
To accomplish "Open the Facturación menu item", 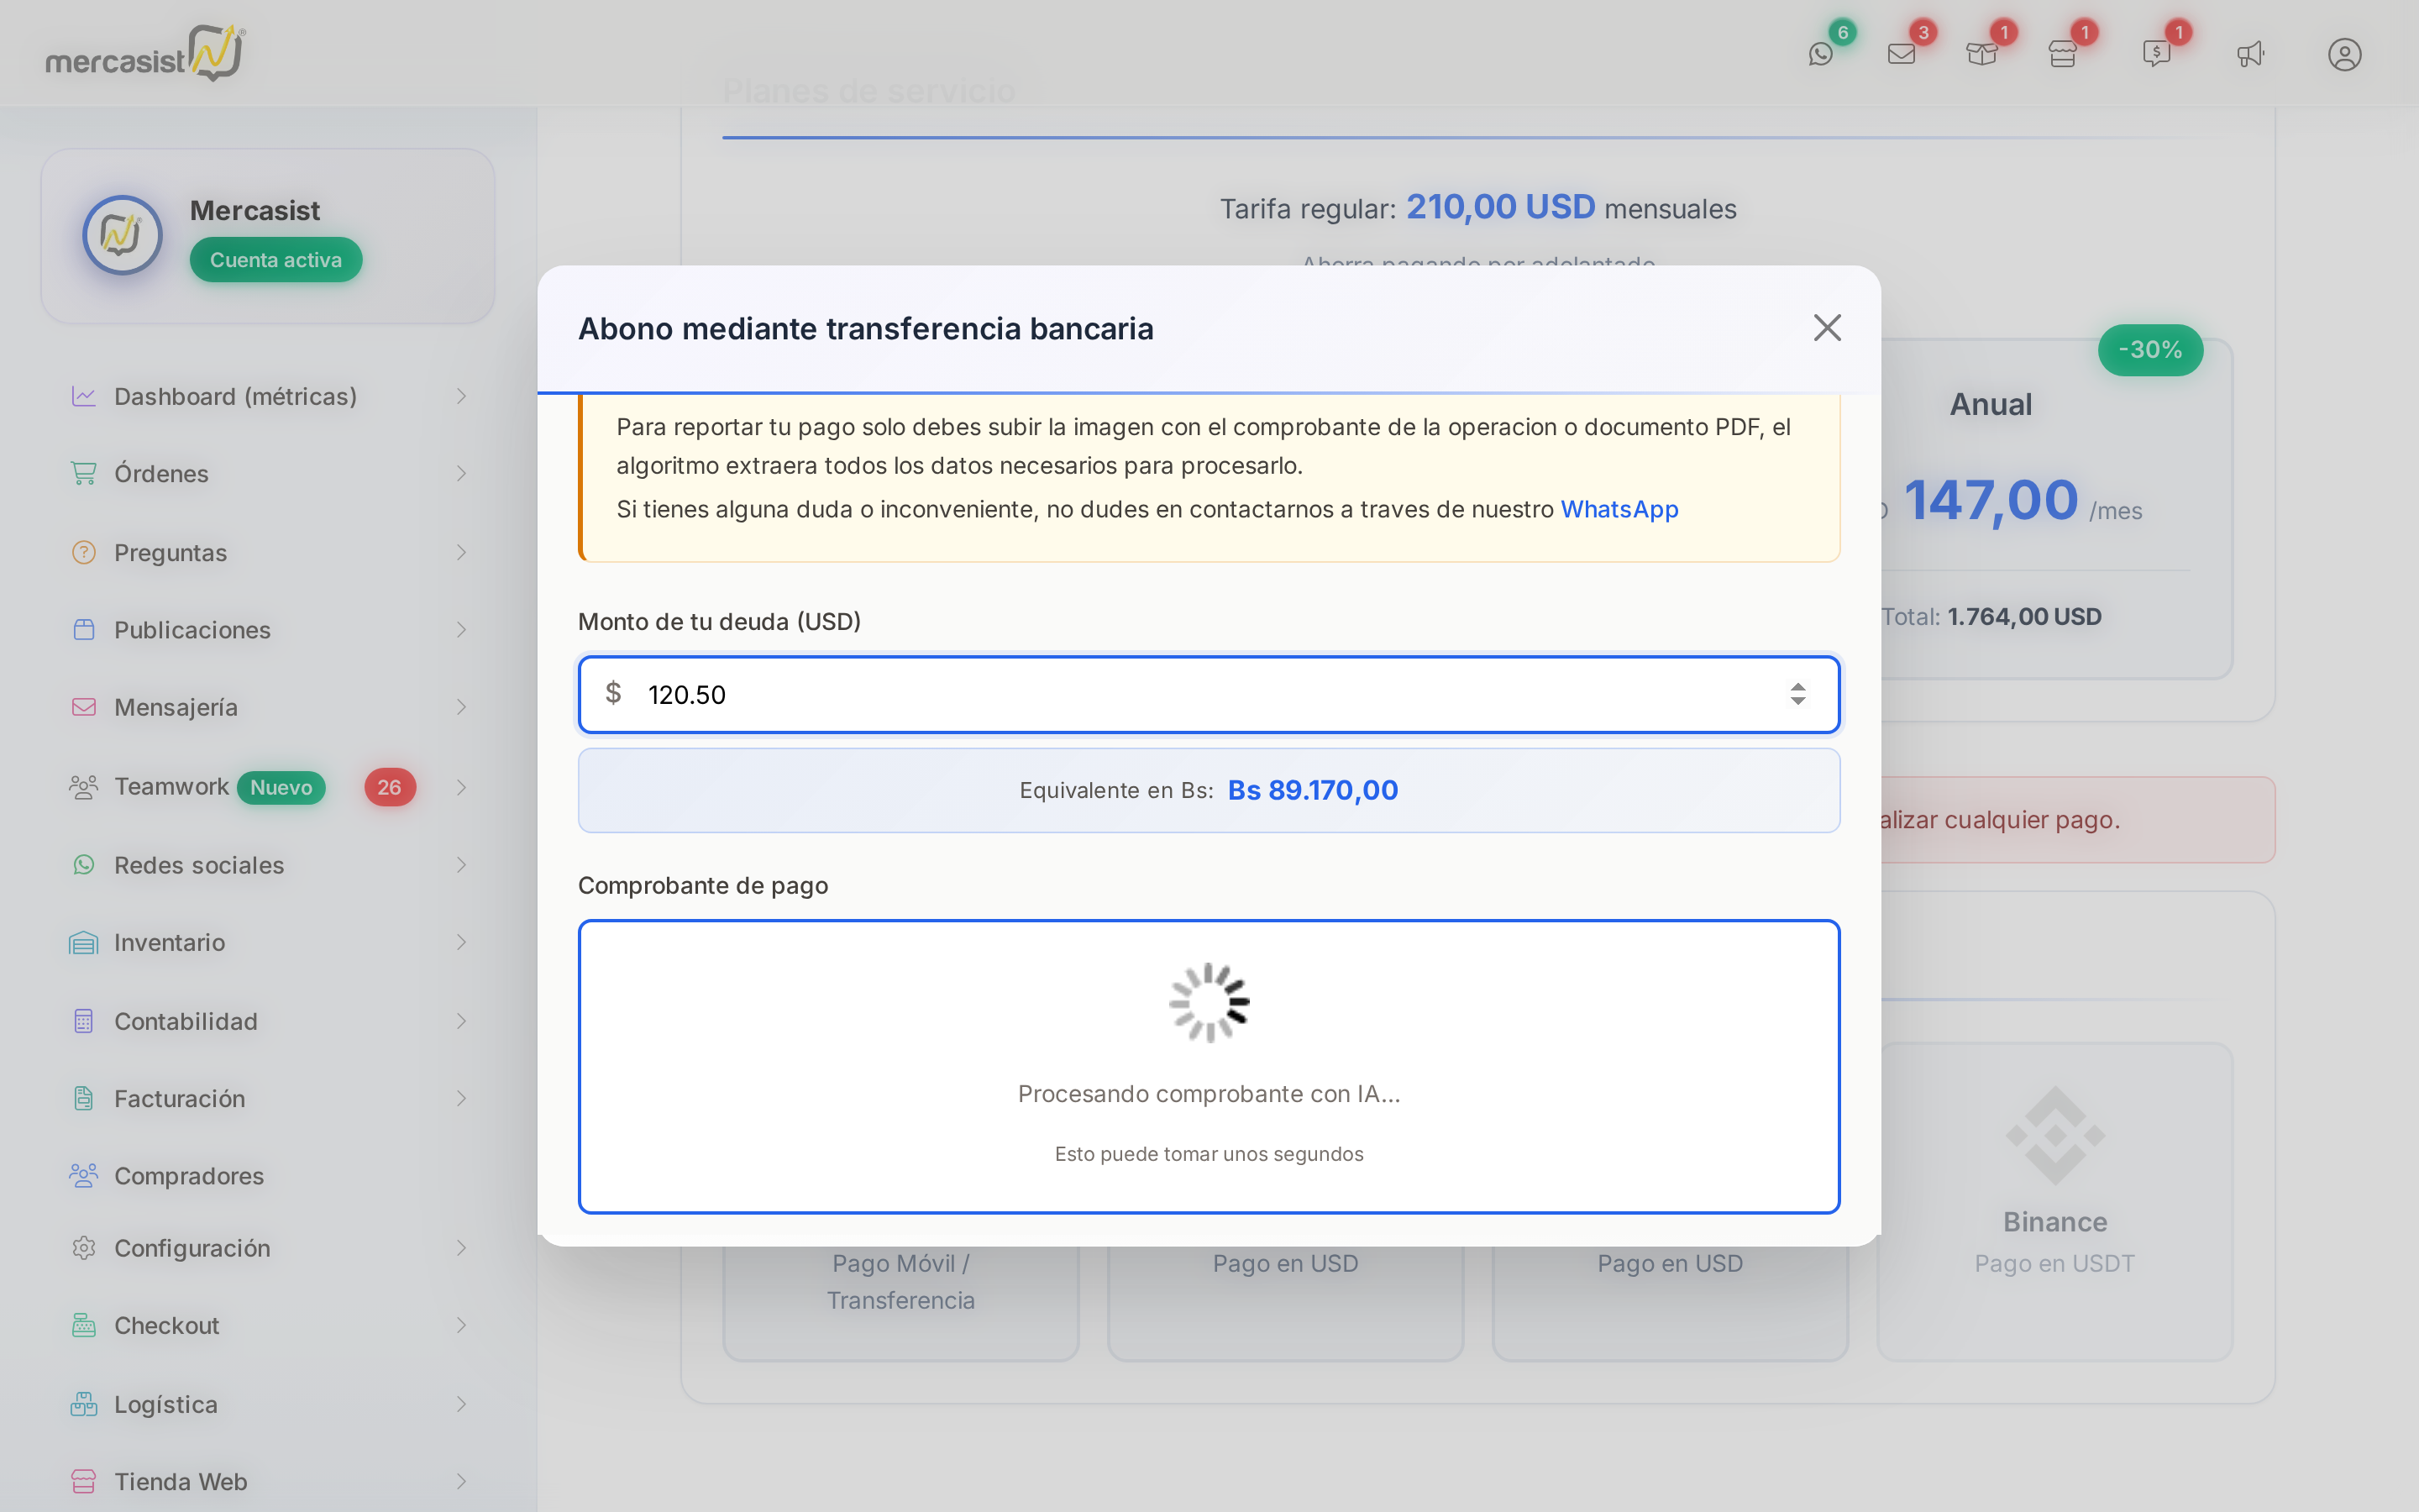I will (268, 1098).
